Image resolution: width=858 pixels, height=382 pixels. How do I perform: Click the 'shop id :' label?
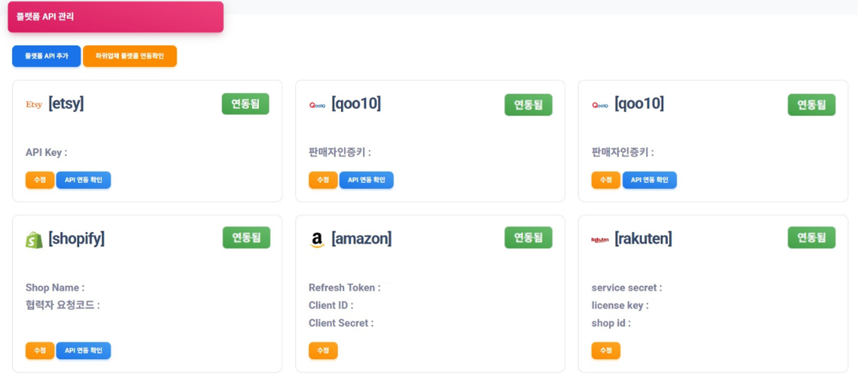pyautogui.click(x=611, y=323)
